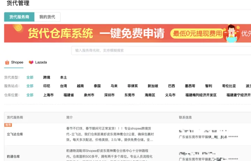The image size is (251, 161).
Task: Switch to the Shopee platform tab
Action: (x=14, y=62)
